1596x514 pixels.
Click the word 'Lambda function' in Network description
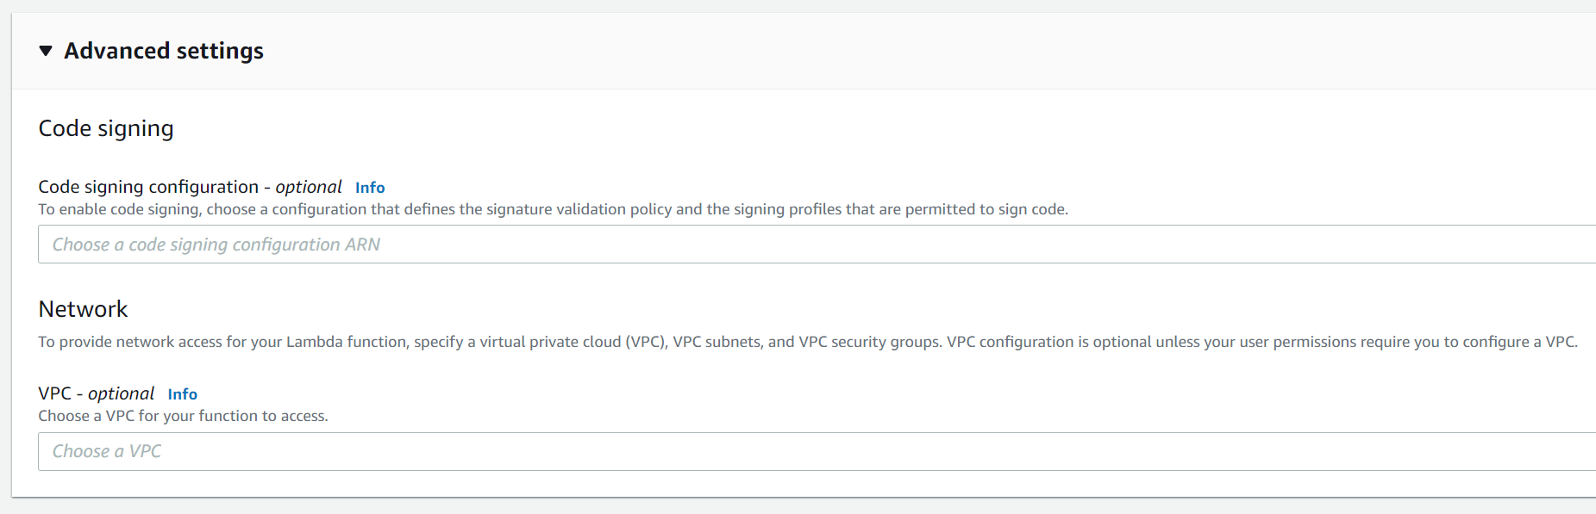[x=346, y=342]
